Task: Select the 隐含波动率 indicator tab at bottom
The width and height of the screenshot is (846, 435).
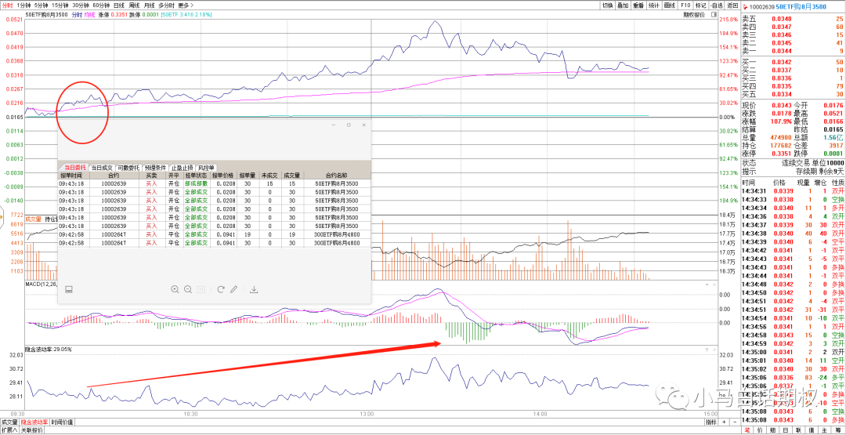Action: click(34, 422)
